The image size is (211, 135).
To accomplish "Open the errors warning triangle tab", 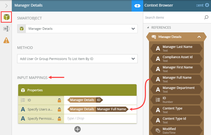I will (6, 40).
